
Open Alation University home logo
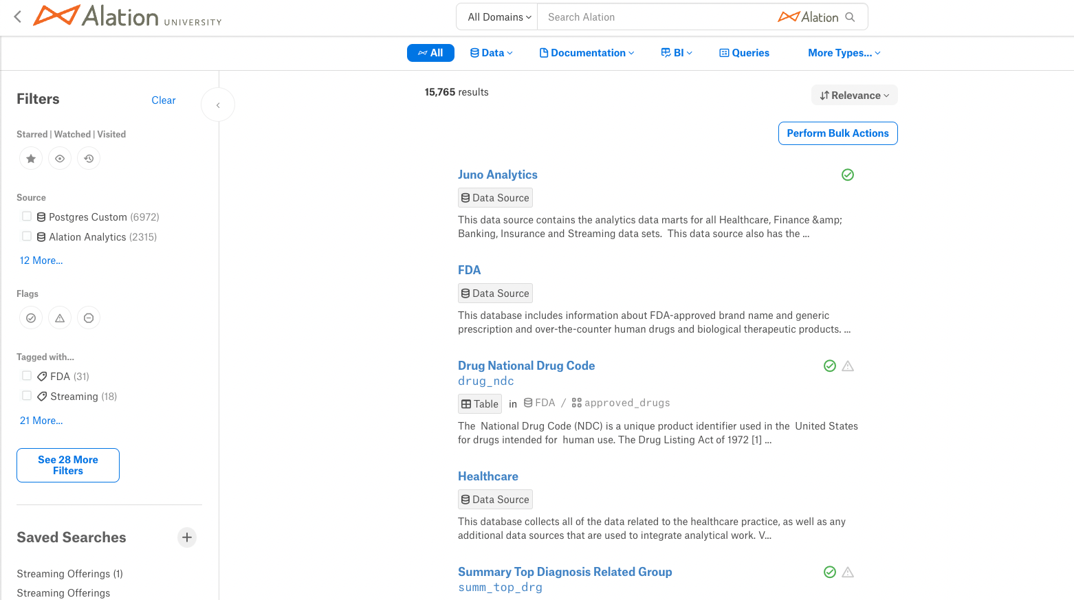(128, 16)
